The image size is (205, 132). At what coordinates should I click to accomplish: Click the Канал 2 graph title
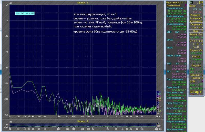pos(83,121)
